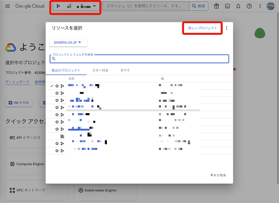This screenshot has width=279, height=203.
Task: Open the main navigation hamburger menu
Action: pos(7,6)
